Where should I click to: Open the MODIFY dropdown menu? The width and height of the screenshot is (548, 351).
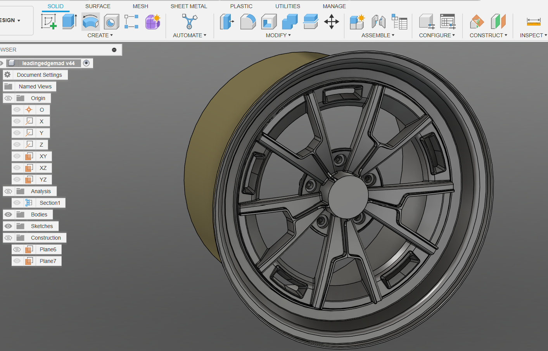pos(278,35)
